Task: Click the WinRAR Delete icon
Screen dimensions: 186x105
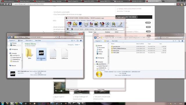Action: 91,24
